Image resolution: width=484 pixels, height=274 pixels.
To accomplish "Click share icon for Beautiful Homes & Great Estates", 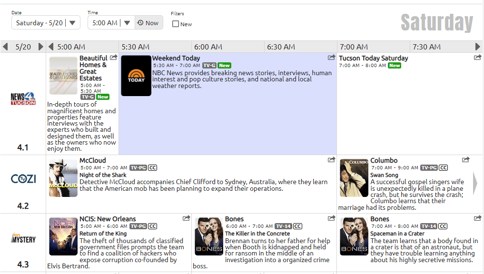I will [x=114, y=58].
